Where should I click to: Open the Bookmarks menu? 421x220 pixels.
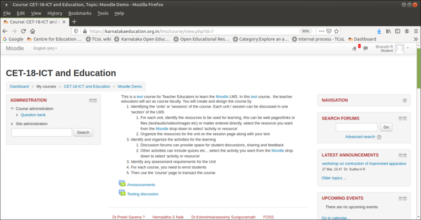[x=80, y=13]
